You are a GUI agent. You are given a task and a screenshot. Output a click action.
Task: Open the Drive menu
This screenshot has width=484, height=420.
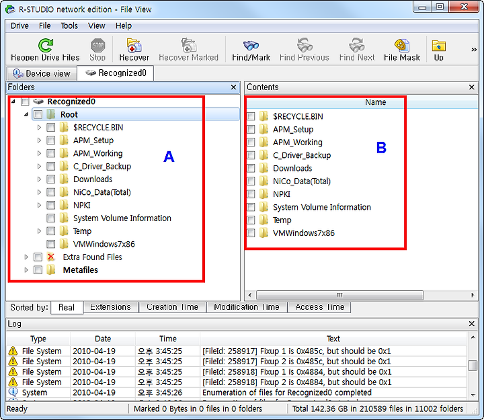[x=19, y=26]
